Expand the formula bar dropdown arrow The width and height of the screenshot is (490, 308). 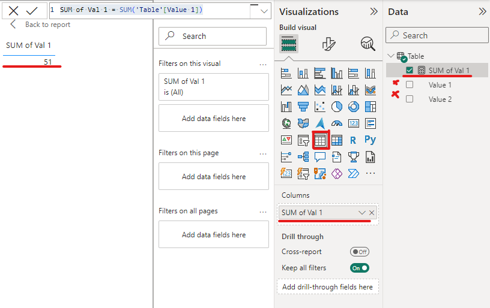click(x=264, y=10)
